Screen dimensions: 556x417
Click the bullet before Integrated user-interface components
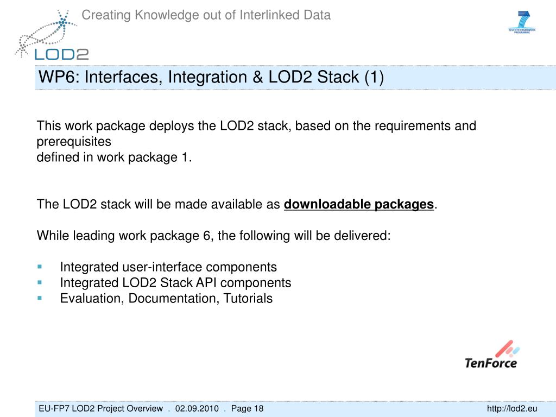[x=40, y=267]
